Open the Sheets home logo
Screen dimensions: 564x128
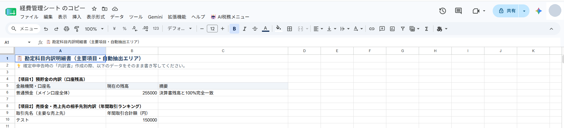11,12
